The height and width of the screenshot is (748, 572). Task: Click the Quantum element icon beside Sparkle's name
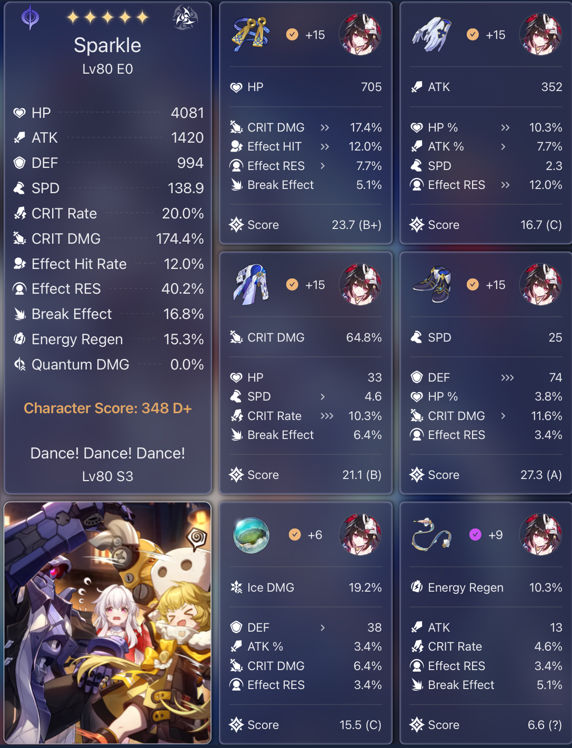click(30, 17)
